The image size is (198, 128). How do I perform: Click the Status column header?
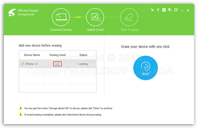pos(83,55)
